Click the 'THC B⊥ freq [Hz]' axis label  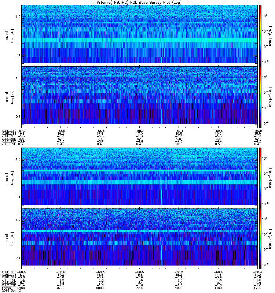(10, 178)
